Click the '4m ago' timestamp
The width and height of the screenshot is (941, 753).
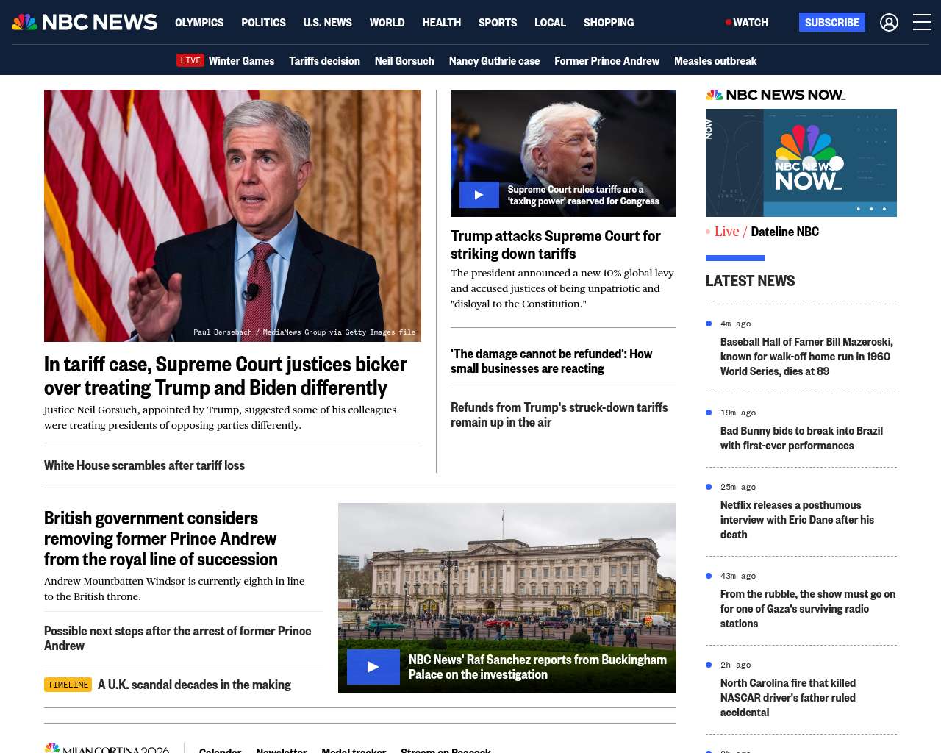735,324
